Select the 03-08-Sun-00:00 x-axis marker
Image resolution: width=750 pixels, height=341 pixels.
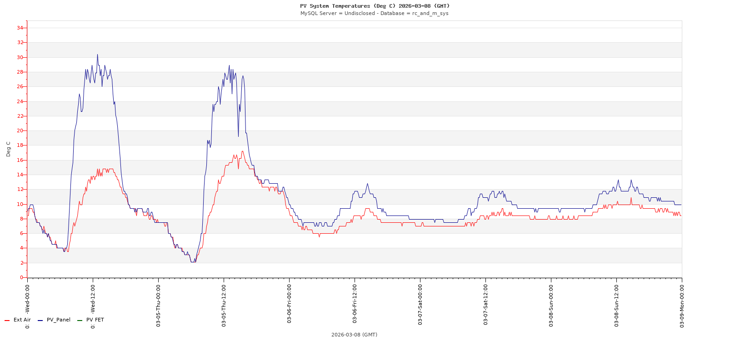[551, 306]
